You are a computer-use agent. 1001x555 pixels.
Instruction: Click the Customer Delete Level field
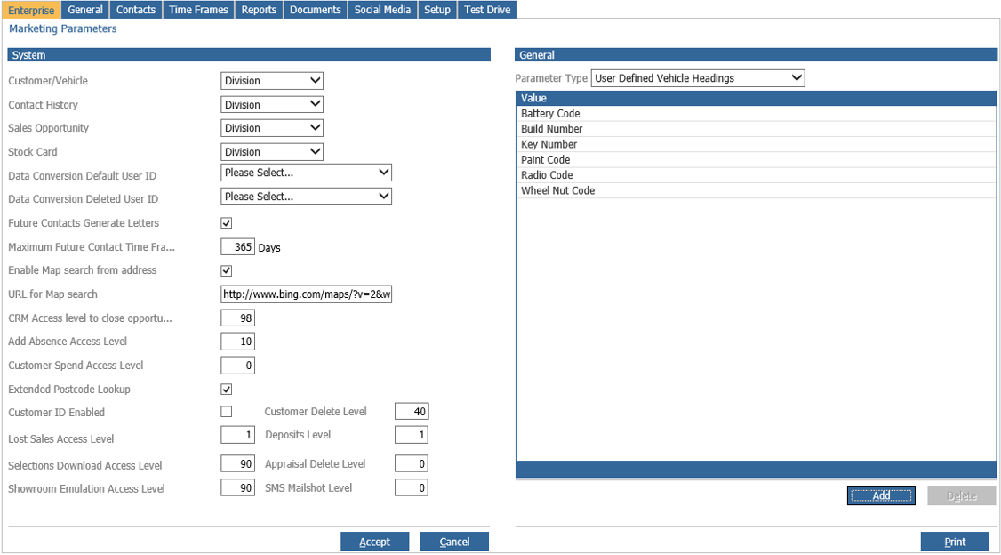412,411
